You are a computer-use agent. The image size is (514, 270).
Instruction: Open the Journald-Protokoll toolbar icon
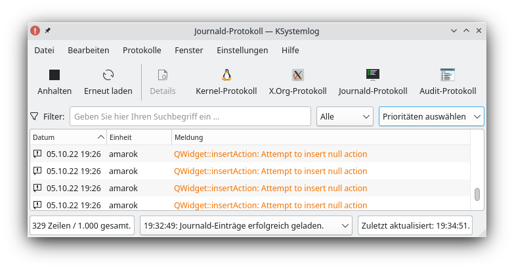[373, 75]
